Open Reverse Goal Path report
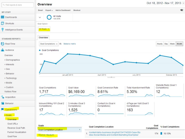This screenshot has height=139, width=185. click(x=16, y=128)
